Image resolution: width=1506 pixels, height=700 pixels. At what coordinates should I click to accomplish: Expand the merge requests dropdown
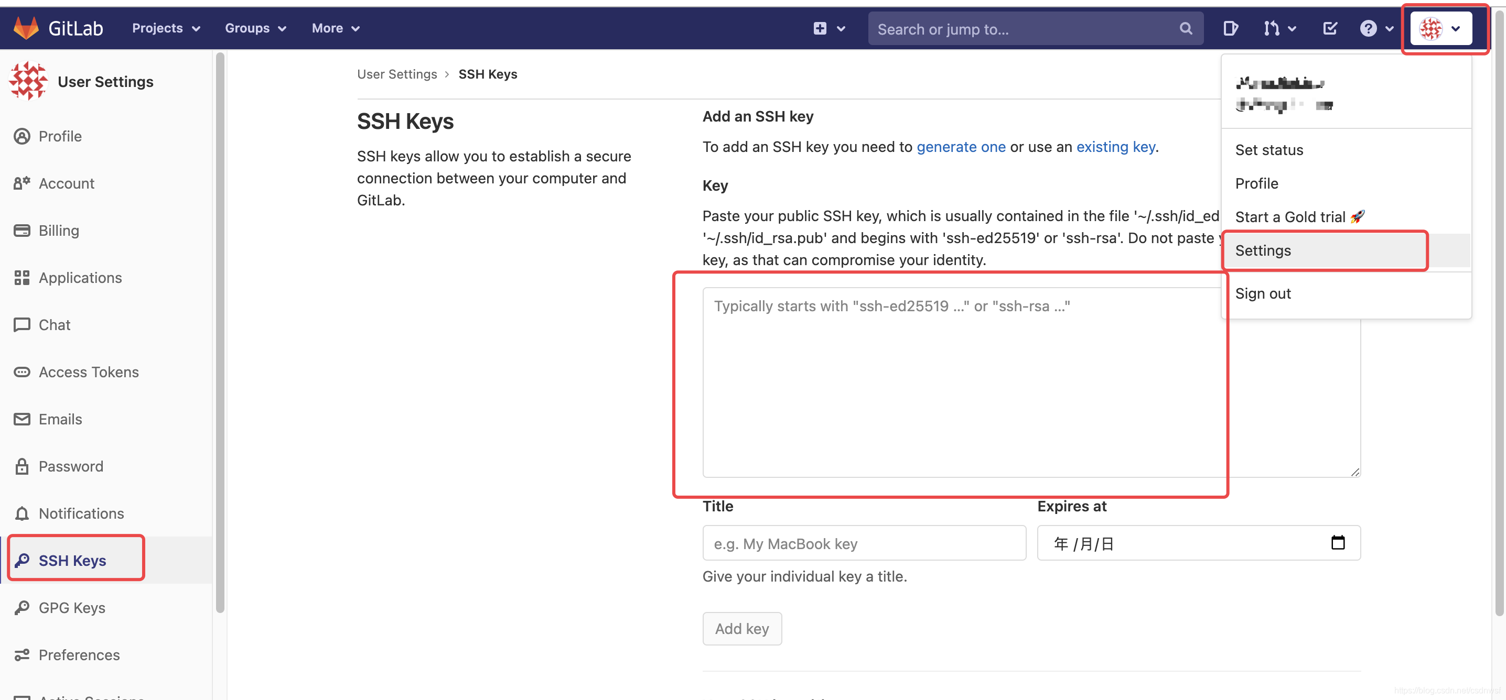1279,28
